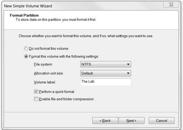
Task: Focus the Volume label text field
Action: [106, 82]
